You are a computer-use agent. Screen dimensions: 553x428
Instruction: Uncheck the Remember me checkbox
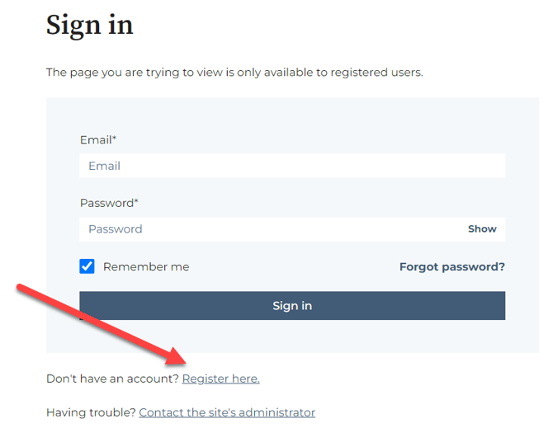pos(87,266)
